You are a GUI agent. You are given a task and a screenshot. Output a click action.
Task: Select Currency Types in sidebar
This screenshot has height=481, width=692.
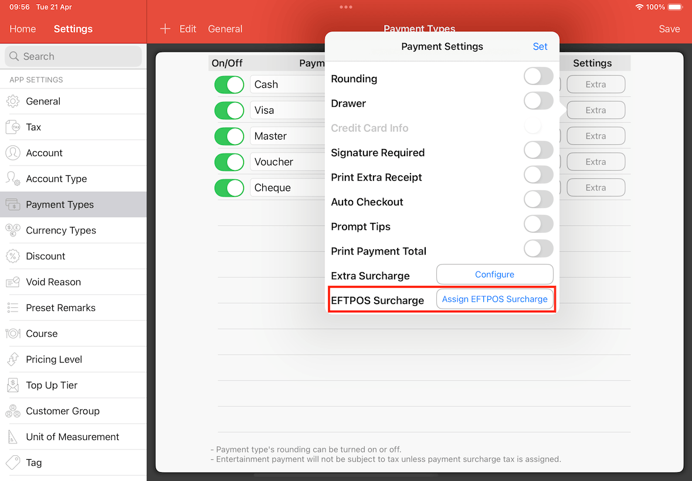(x=73, y=231)
